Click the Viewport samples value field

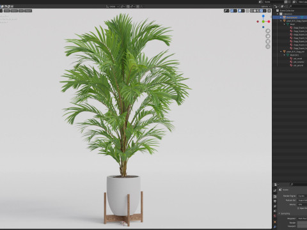click(302, 226)
